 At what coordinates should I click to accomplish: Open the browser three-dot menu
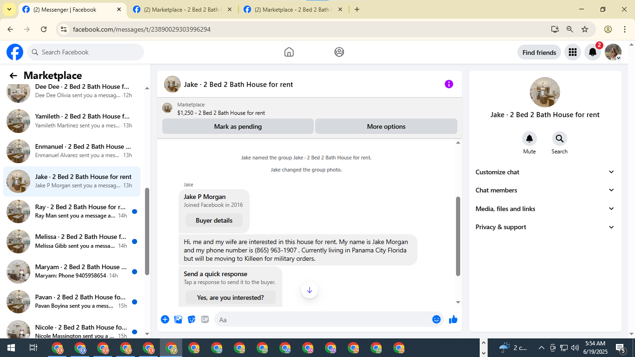click(625, 29)
